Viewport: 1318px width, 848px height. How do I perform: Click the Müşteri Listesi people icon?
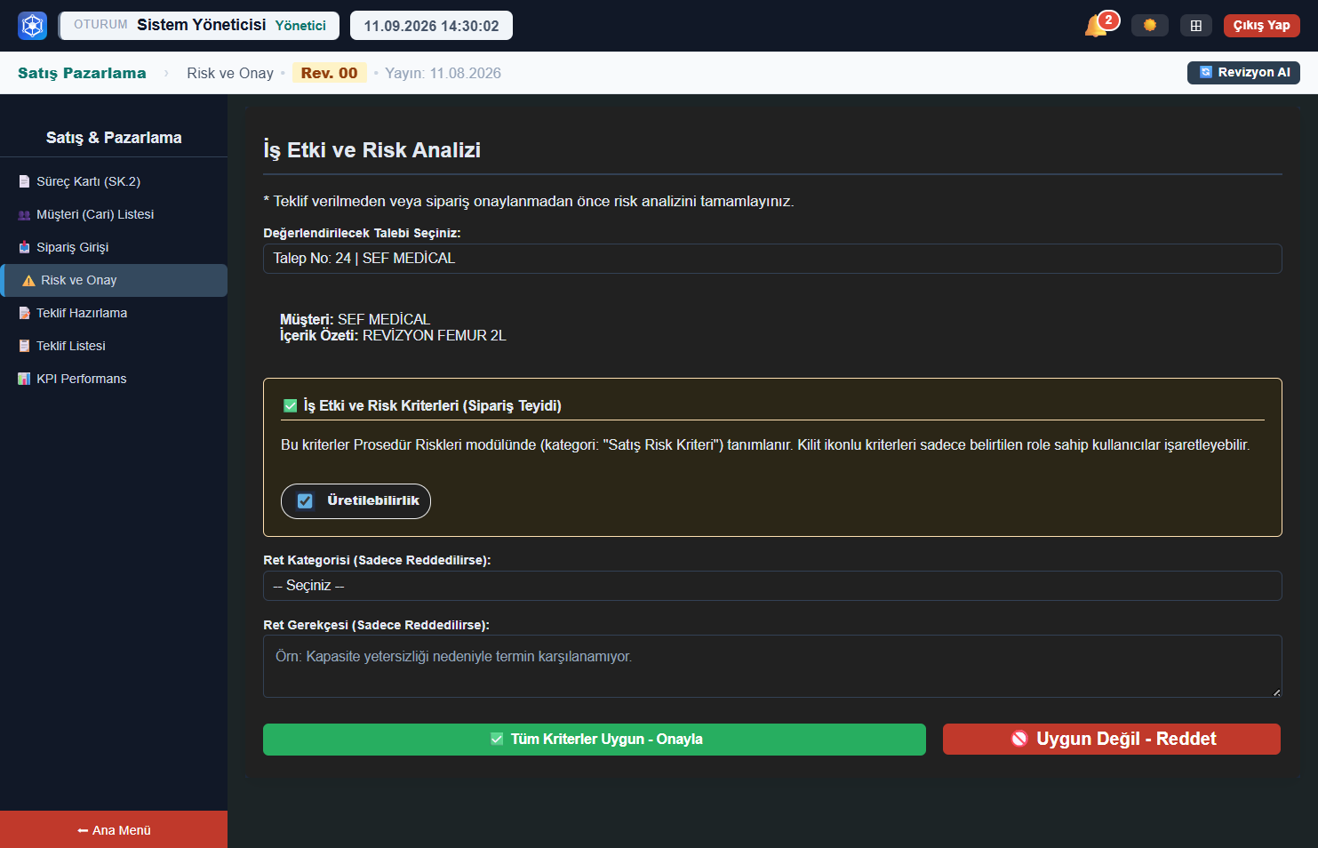pos(24,214)
